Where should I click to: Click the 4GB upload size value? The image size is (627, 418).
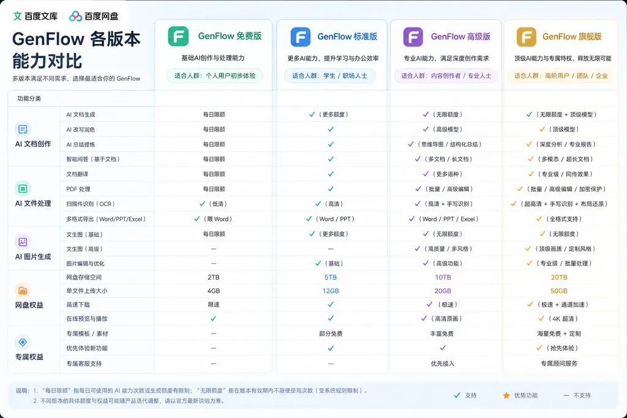214,291
